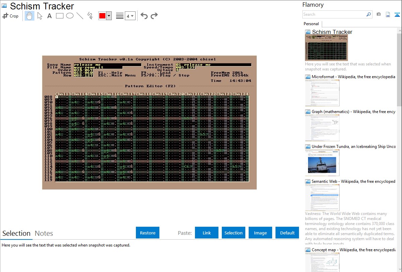402x272 pixels.
Task: Click the magnifier search icon
Action: click(x=369, y=14)
